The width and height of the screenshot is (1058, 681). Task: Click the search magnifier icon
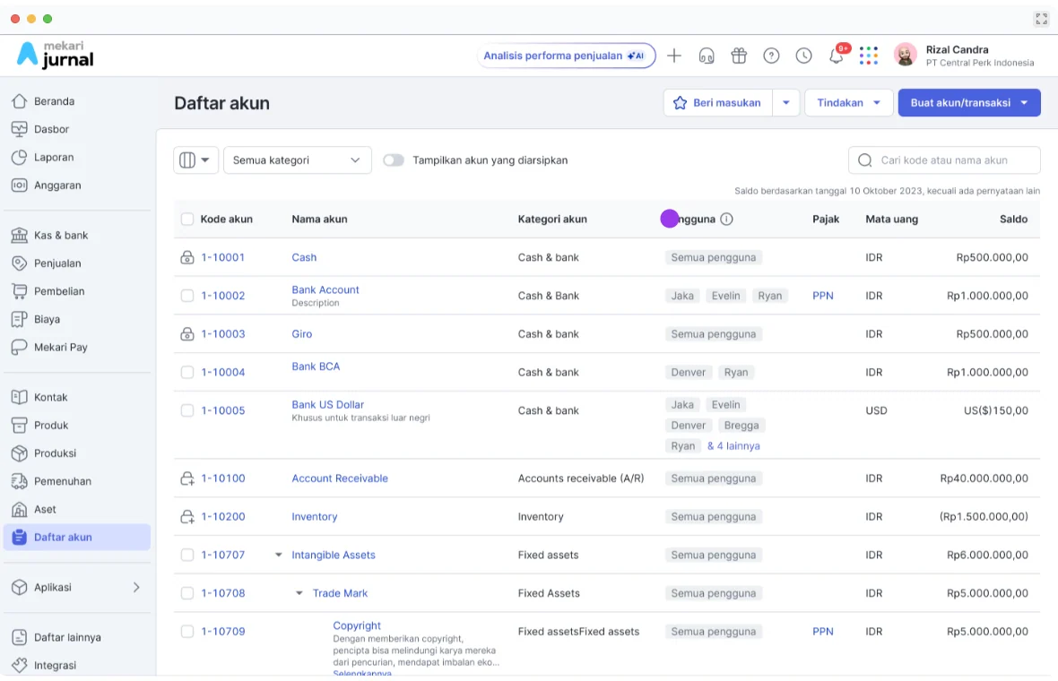pos(865,160)
